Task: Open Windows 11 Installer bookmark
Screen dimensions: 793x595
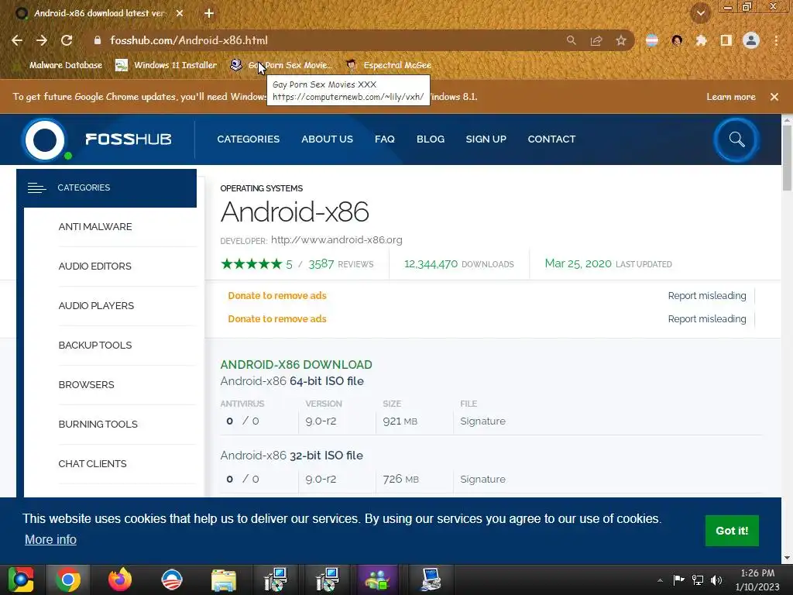Action: 166,65
